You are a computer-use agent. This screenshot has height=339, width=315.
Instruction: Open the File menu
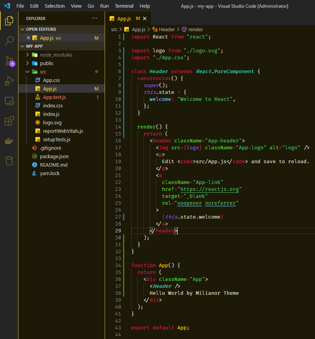(x=20, y=6)
